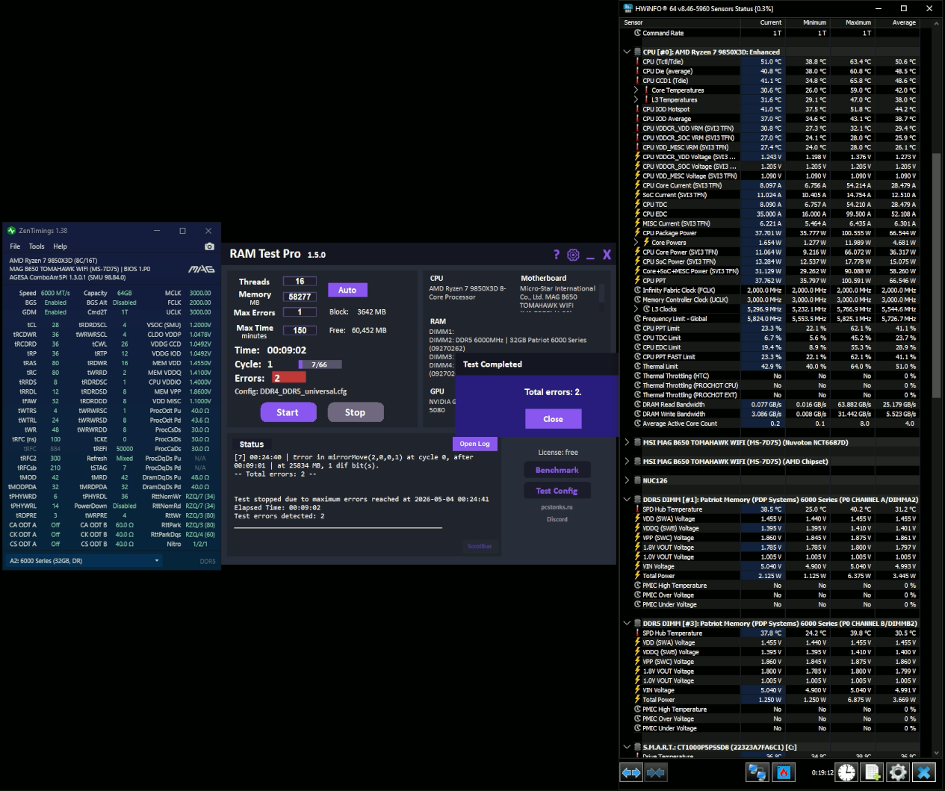Open RAM Test Pro settings gear icon
This screenshot has width=945, height=791.
click(573, 255)
